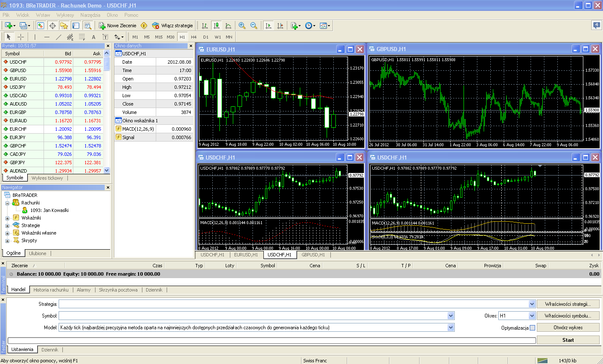Viewport: 603px width, 364px height.
Task: Enable the Optymalizacja checkbox
Action: [532, 328]
